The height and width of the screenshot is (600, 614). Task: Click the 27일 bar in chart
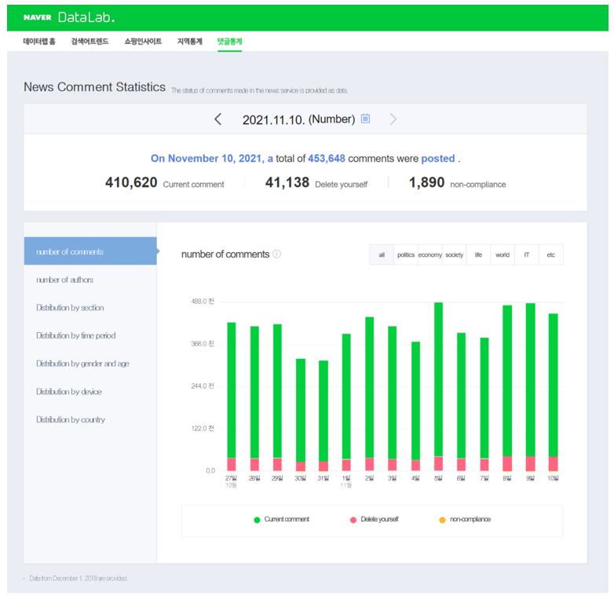[232, 397]
